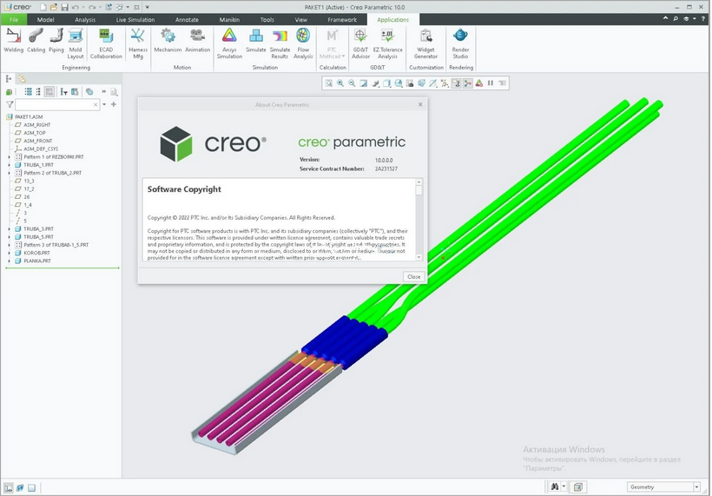Select ASM_DEF_CSYS in model tree
The height and width of the screenshot is (496, 712).
36,149
